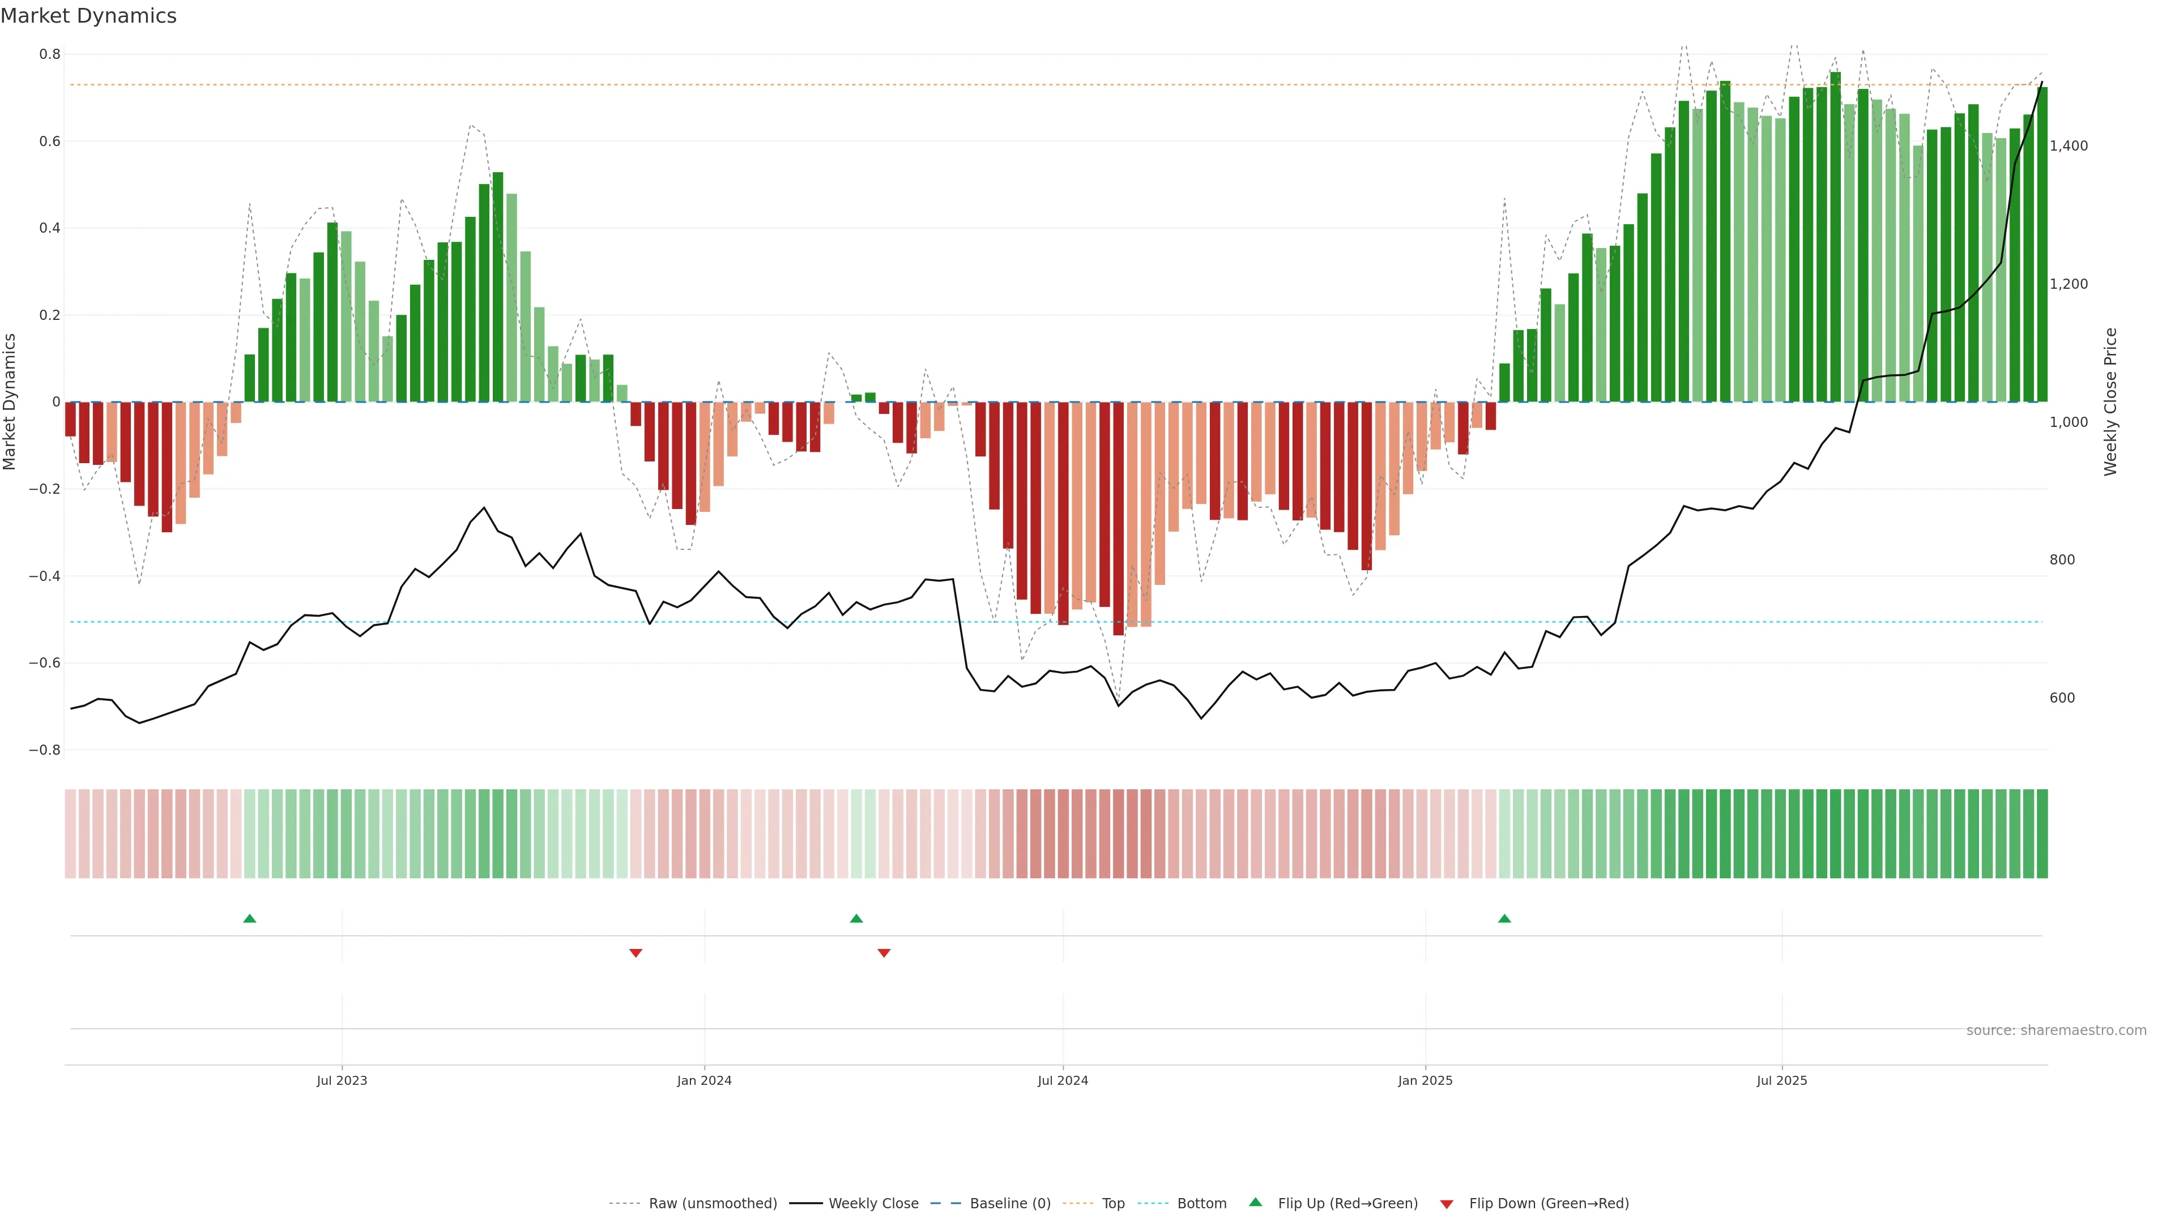Viewport: 2175px width, 1223px height.
Task: Click the Weekly Close Price axis title
Action: click(2111, 402)
